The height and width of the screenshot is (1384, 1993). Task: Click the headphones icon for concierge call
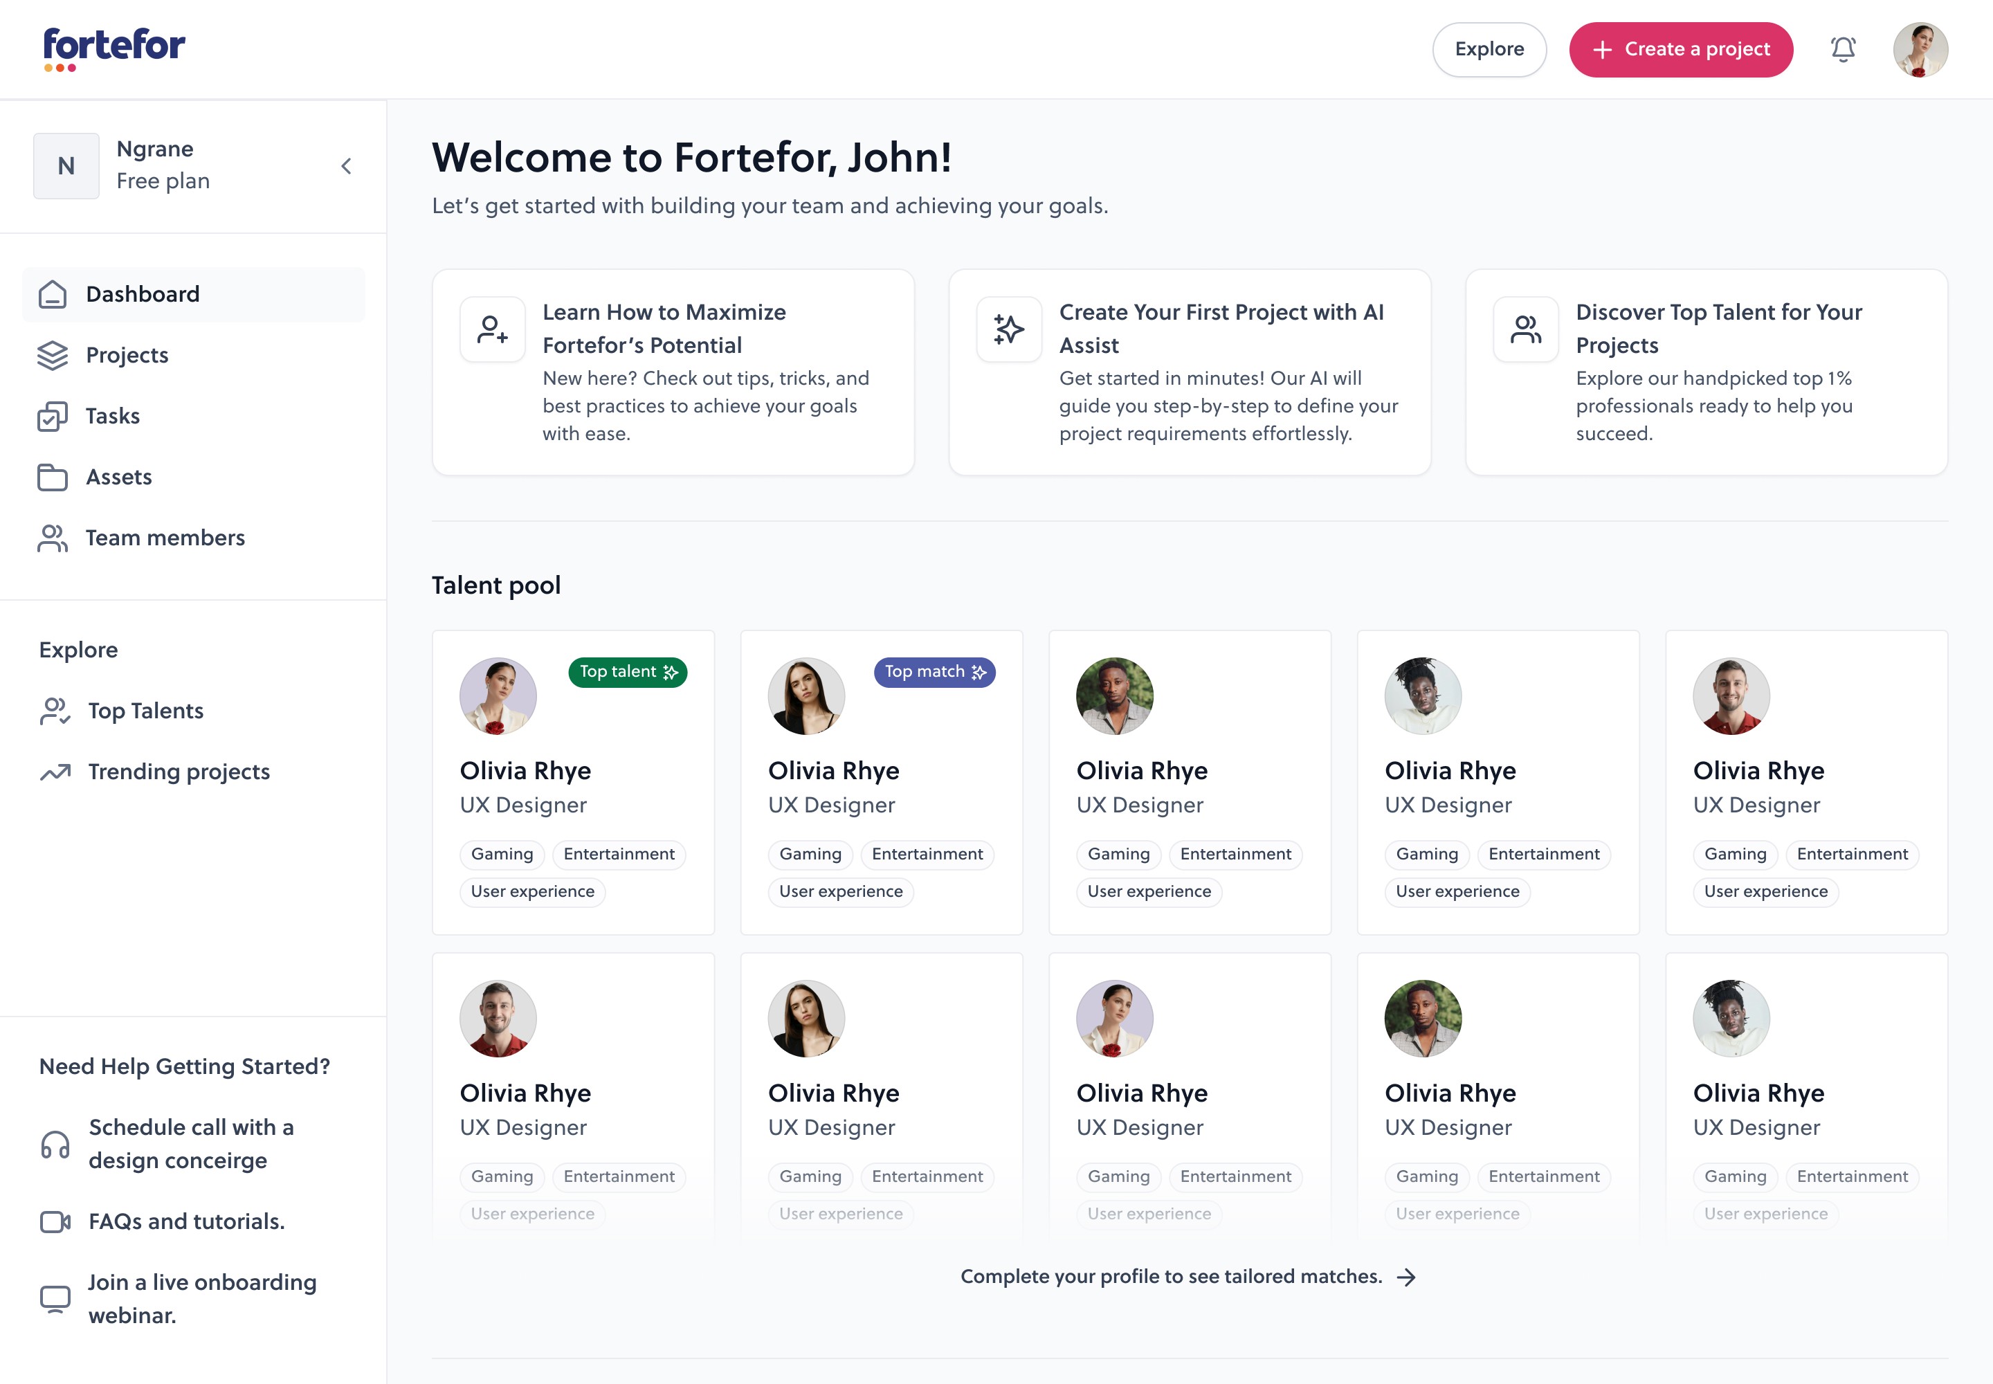[55, 1145]
